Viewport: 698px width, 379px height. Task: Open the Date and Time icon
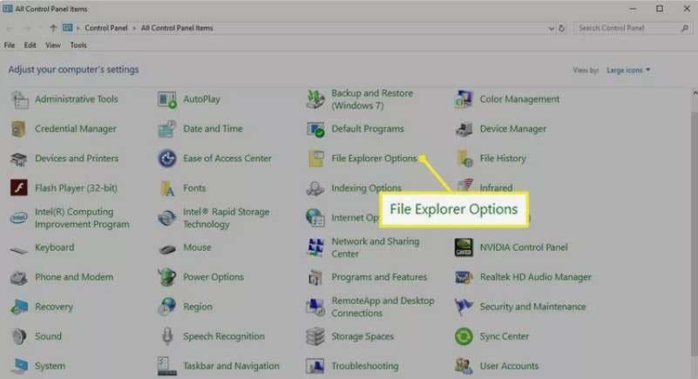click(167, 129)
